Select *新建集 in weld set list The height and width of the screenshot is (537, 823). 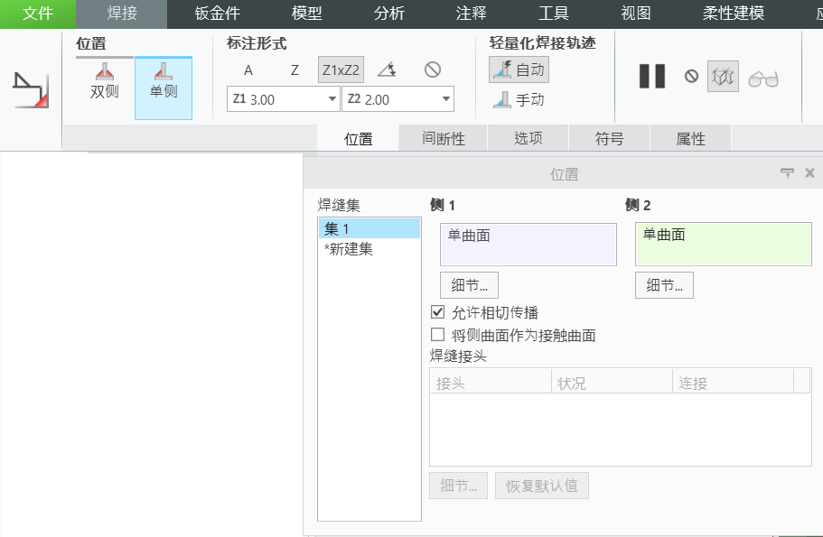pos(349,249)
